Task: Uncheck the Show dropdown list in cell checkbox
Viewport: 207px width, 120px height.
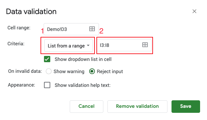Action: pos(47,59)
